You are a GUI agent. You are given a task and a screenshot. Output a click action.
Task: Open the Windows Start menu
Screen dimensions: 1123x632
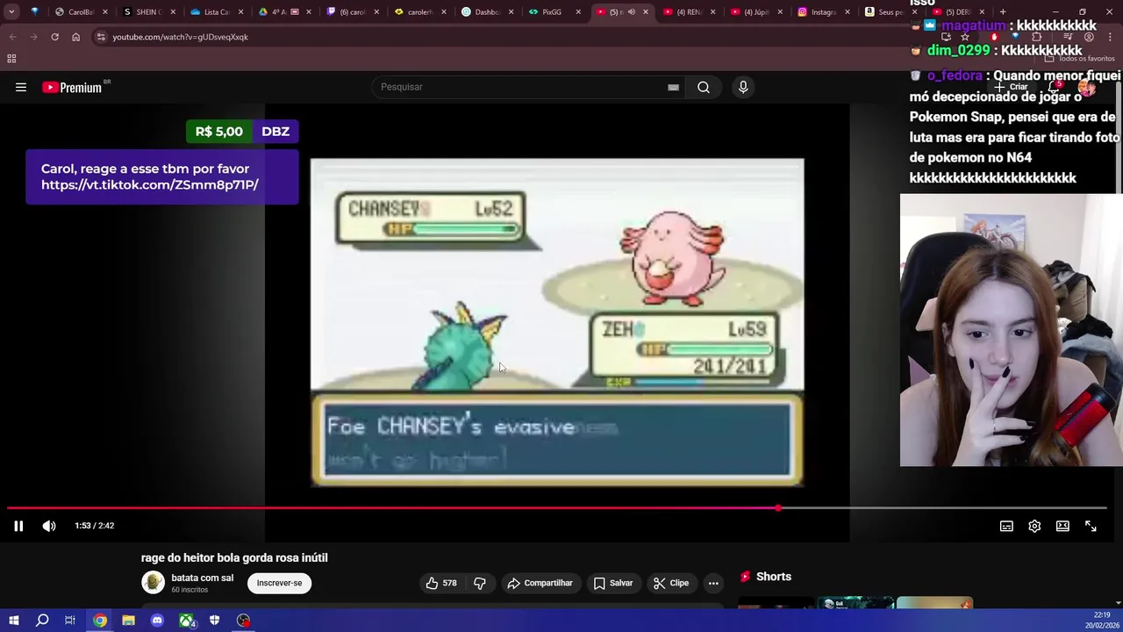[x=13, y=621]
